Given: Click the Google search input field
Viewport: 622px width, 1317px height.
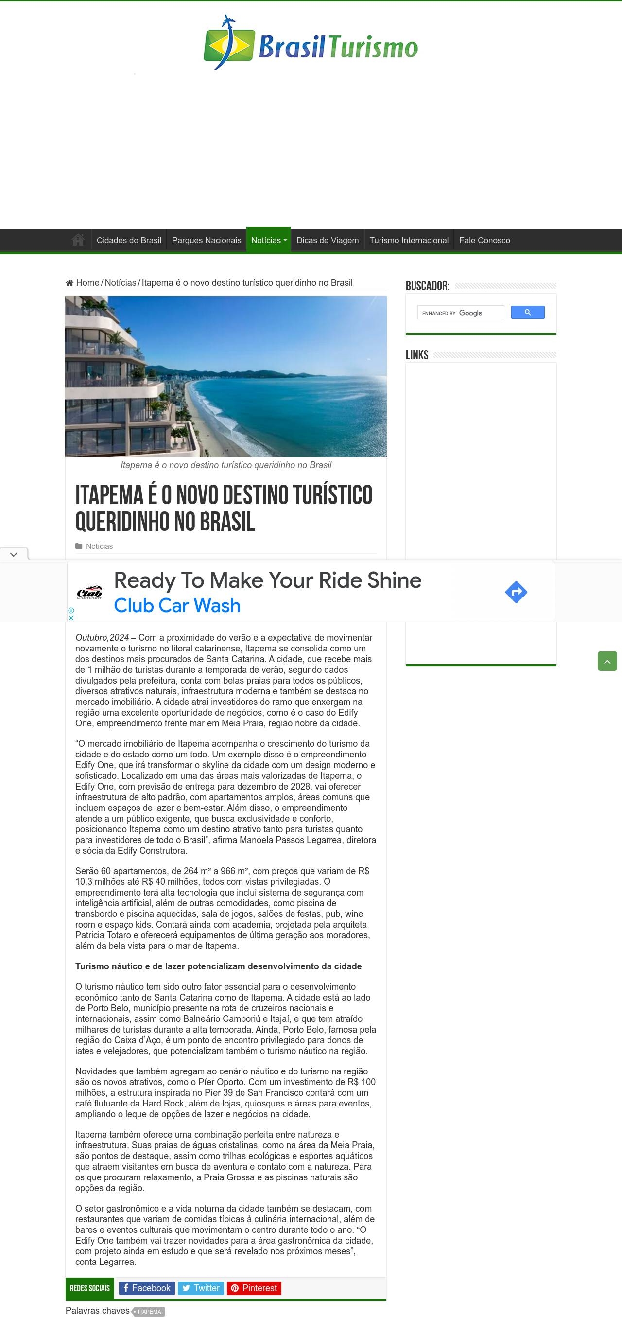Looking at the screenshot, I should coord(460,313).
